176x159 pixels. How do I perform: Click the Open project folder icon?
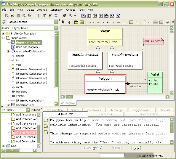pyautogui.click(x=12, y=16)
